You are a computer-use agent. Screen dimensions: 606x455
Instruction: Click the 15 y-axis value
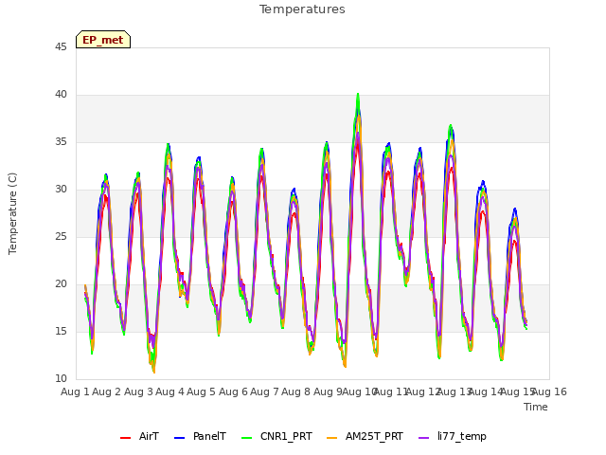pos(61,331)
